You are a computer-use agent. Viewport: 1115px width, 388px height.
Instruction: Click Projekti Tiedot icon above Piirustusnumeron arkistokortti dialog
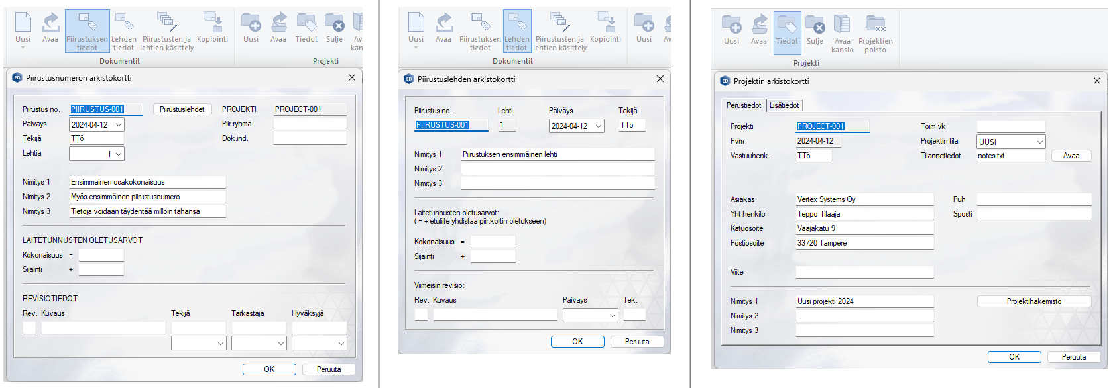tap(306, 28)
